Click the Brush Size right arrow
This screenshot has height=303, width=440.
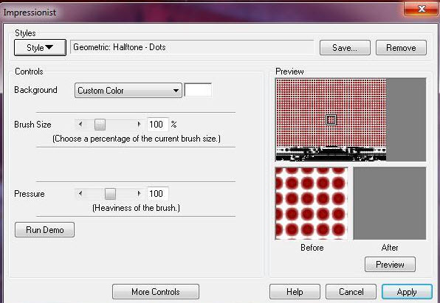tap(139, 124)
